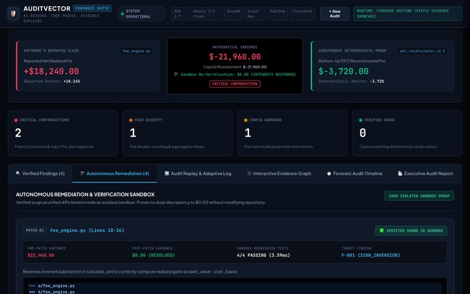Select the Autonomous Remediation (4) tab
This screenshot has width=470, height=294.
pyautogui.click(x=114, y=173)
